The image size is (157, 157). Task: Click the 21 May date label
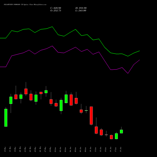[25, 149]
